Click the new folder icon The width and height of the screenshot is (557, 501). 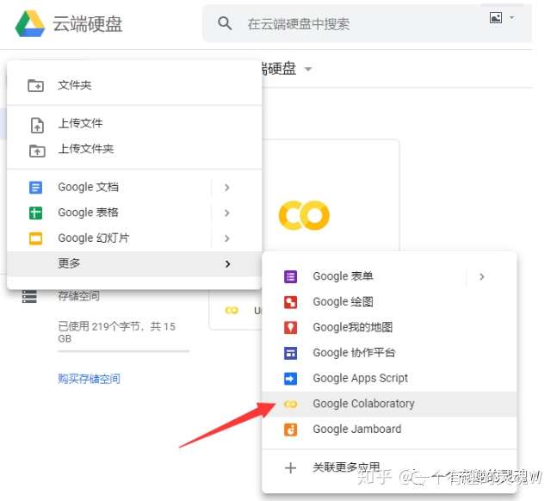[x=35, y=85]
